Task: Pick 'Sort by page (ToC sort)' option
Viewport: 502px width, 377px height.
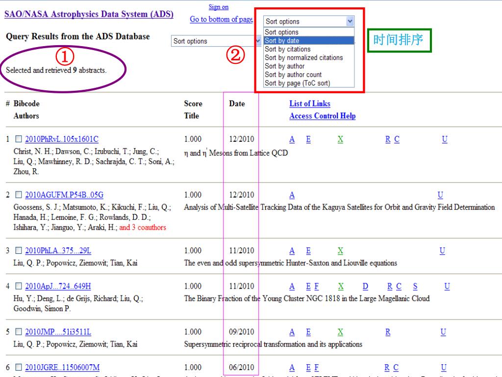Action: [x=309, y=83]
